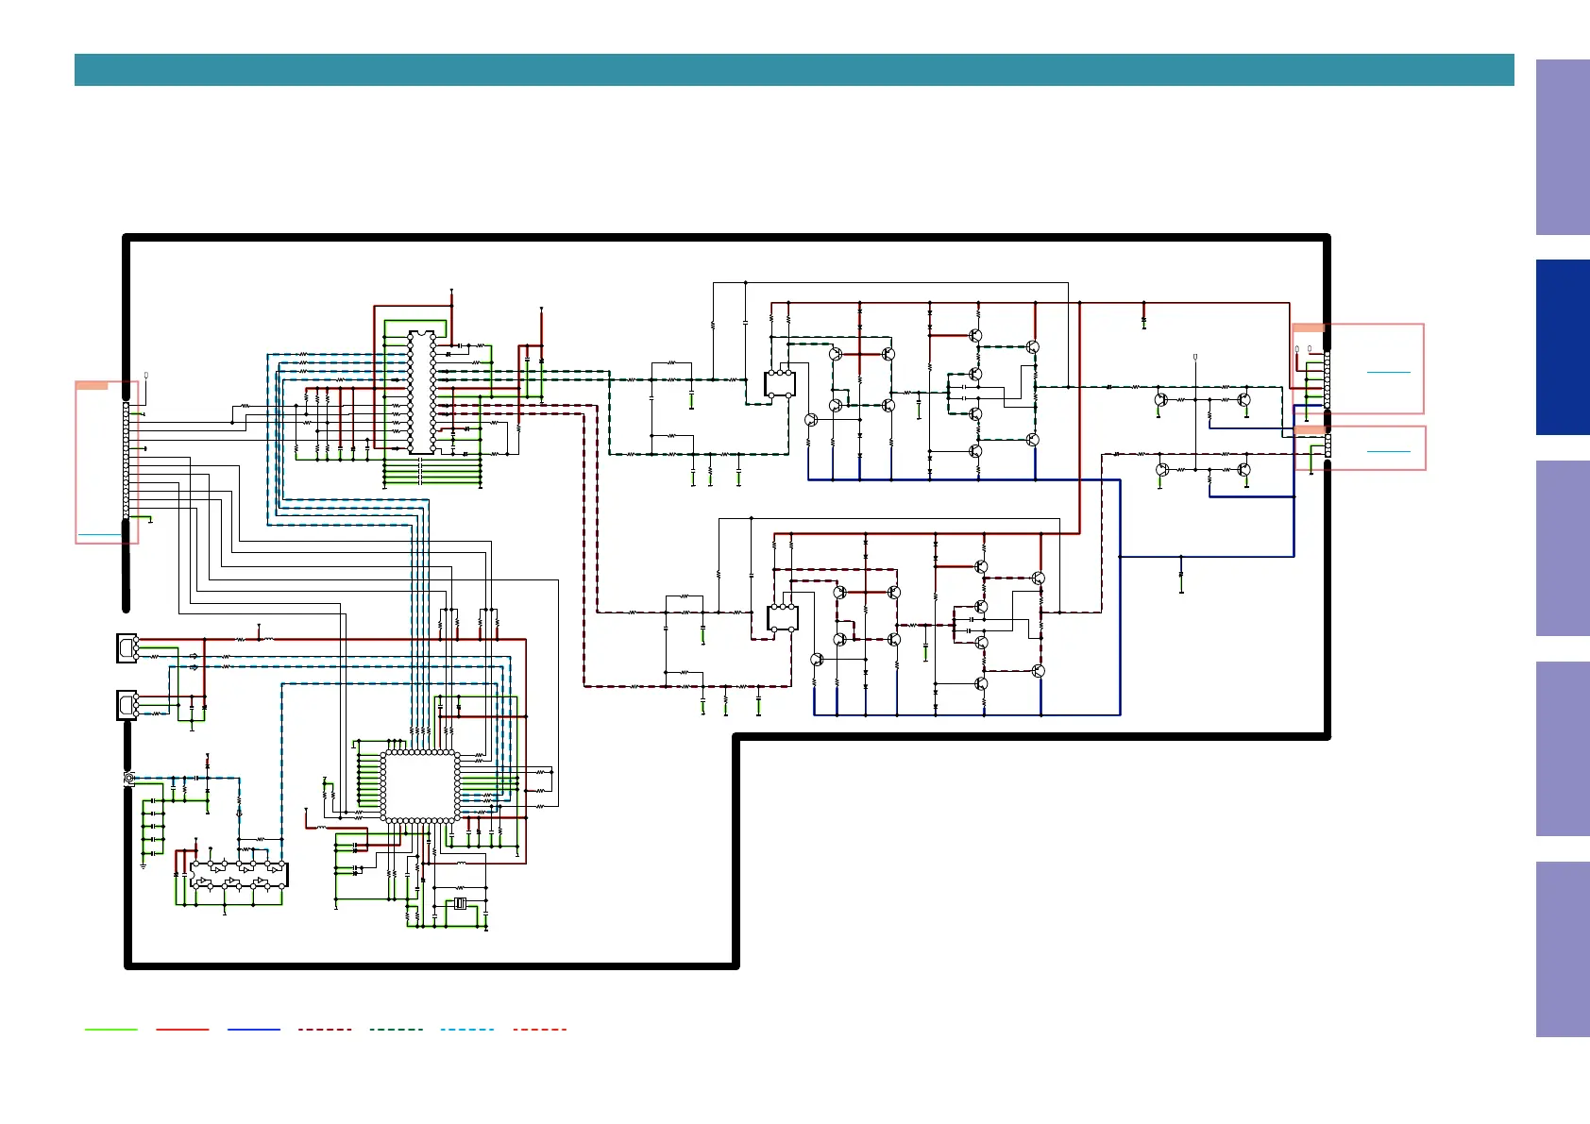Screen dimensions: 1590x1124
Task: Follow the cyan link in the left connector box
Action: (100, 535)
